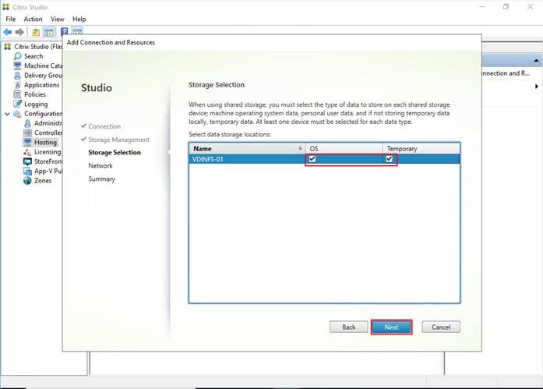Click the Next button
Screen dimensions: 543x389
click(x=391, y=327)
